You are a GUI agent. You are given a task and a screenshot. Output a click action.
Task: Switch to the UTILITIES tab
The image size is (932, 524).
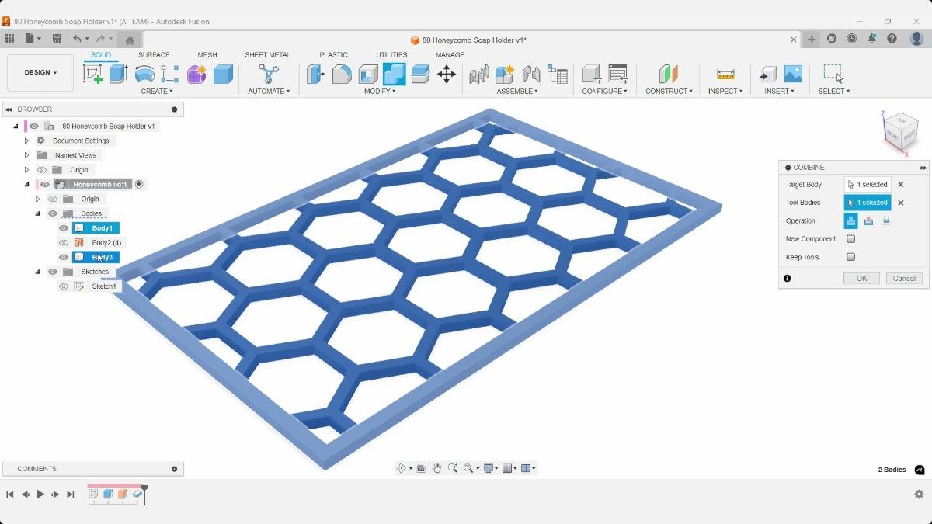[x=391, y=55]
